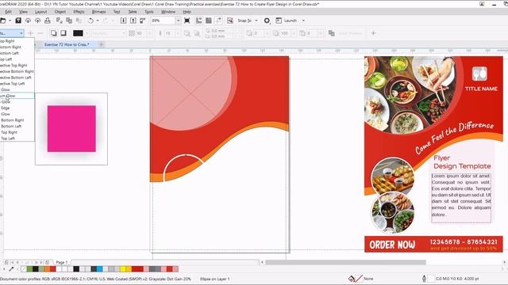Click the black shadow color swatch
Image resolution: width=508 pixels, height=285 pixels.
click(x=78, y=33)
